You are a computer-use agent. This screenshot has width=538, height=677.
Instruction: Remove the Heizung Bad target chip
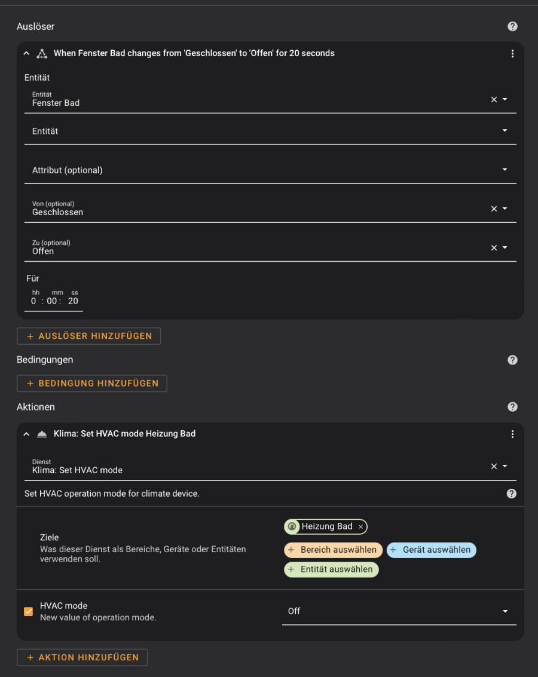(x=360, y=527)
